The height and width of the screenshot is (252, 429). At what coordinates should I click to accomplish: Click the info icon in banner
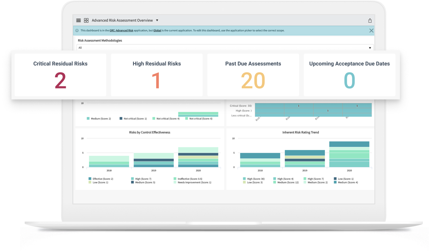(77, 31)
